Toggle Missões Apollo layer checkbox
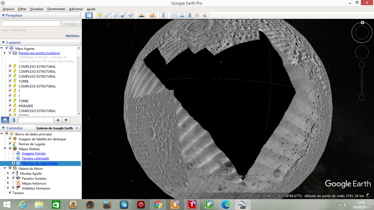374x210 pixels. pos(13,173)
